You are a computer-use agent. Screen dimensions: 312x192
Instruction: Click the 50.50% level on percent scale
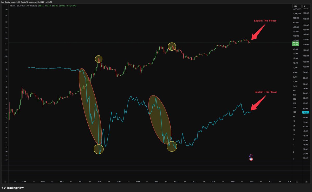point(306,126)
